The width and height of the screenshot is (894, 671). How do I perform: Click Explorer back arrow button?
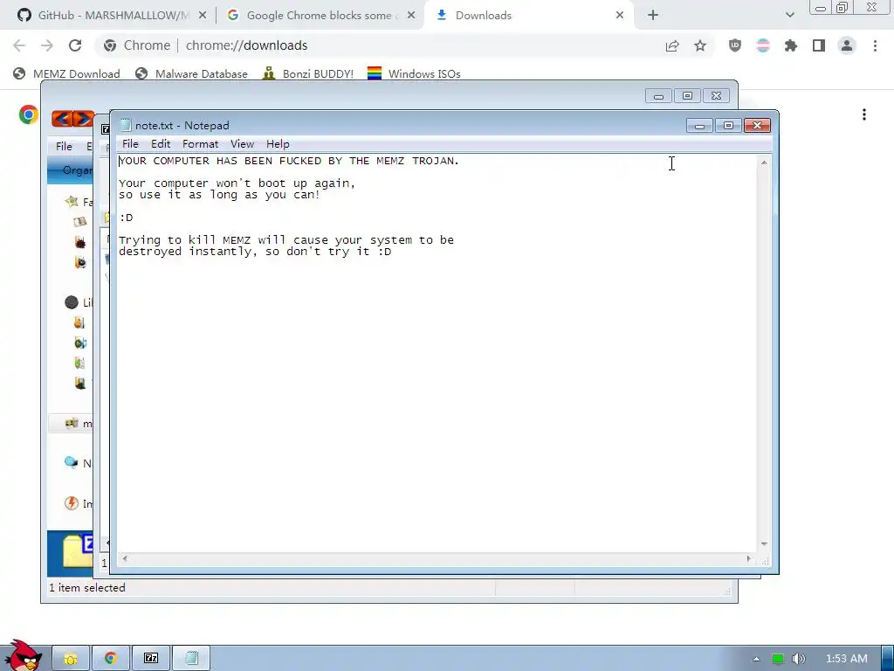(x=62, y=119)
